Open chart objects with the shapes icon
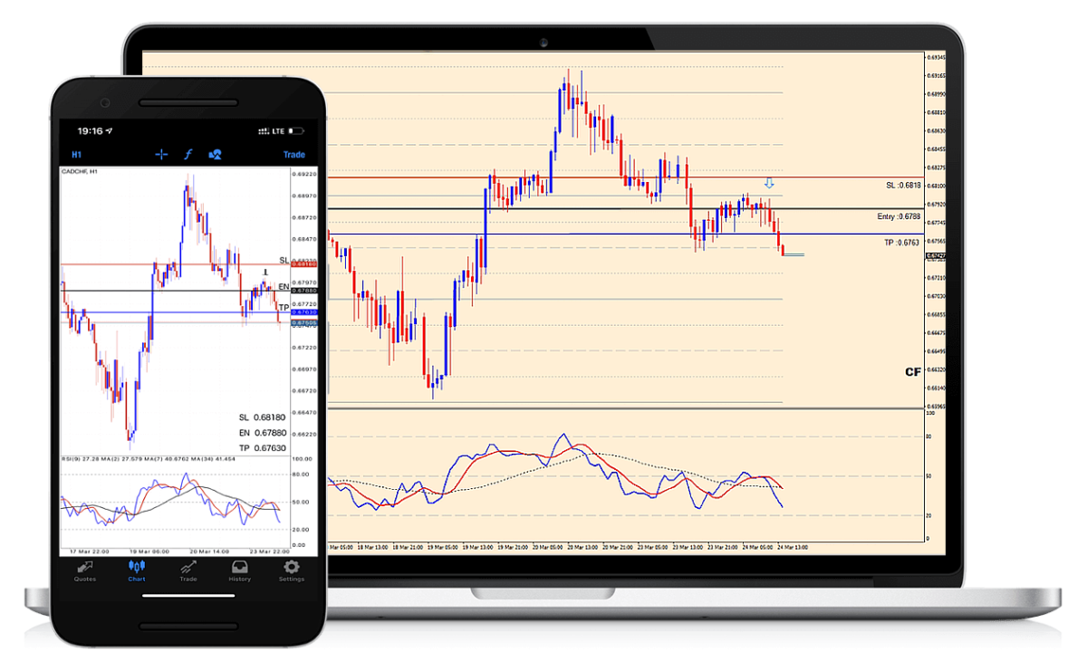 pyautogui.click(x=215, y=155)
